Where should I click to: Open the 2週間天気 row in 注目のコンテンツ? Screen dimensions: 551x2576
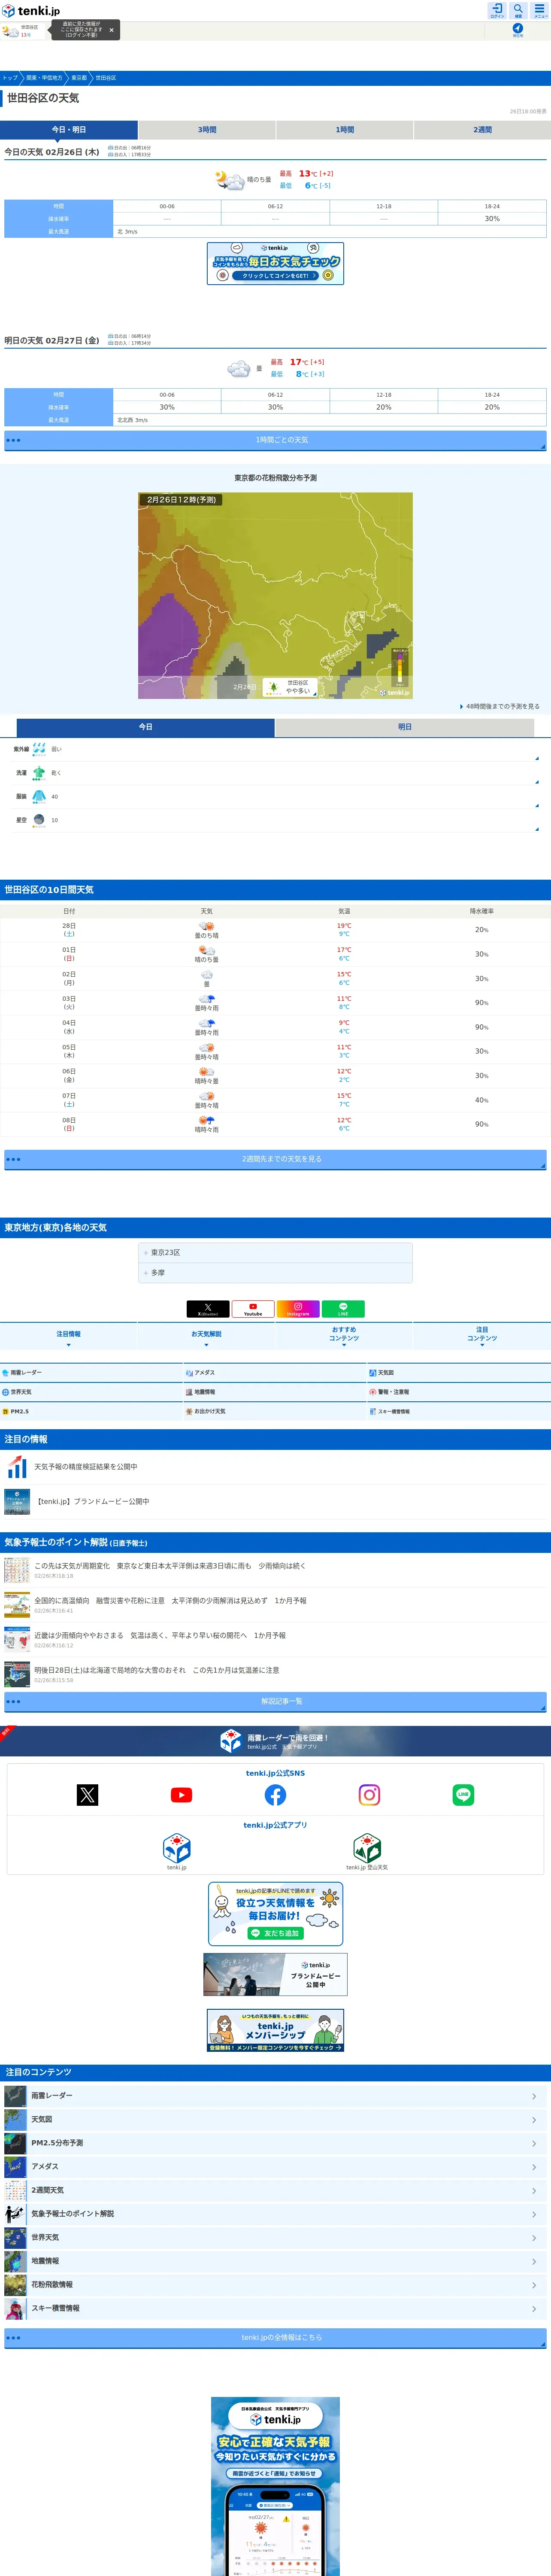(275, 2190)
